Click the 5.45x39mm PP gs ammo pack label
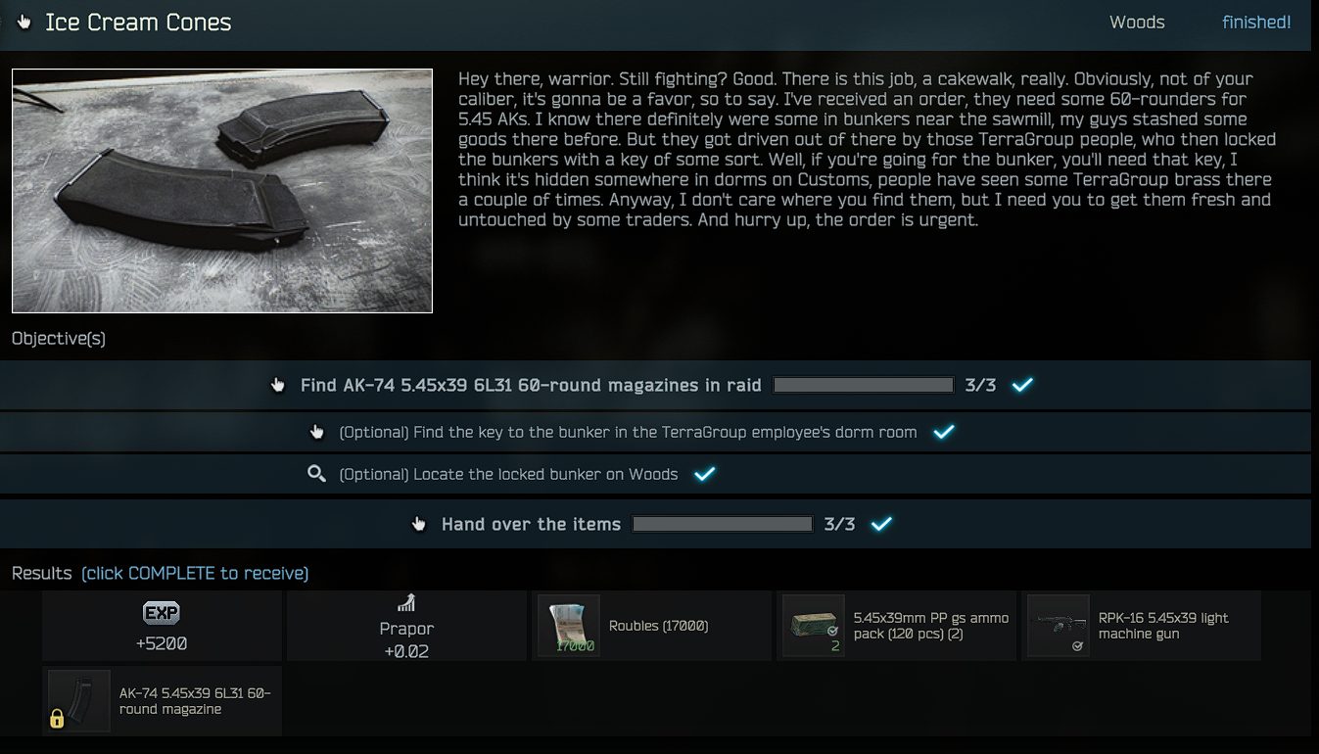 pyautogui.click(x=931, y=626)
